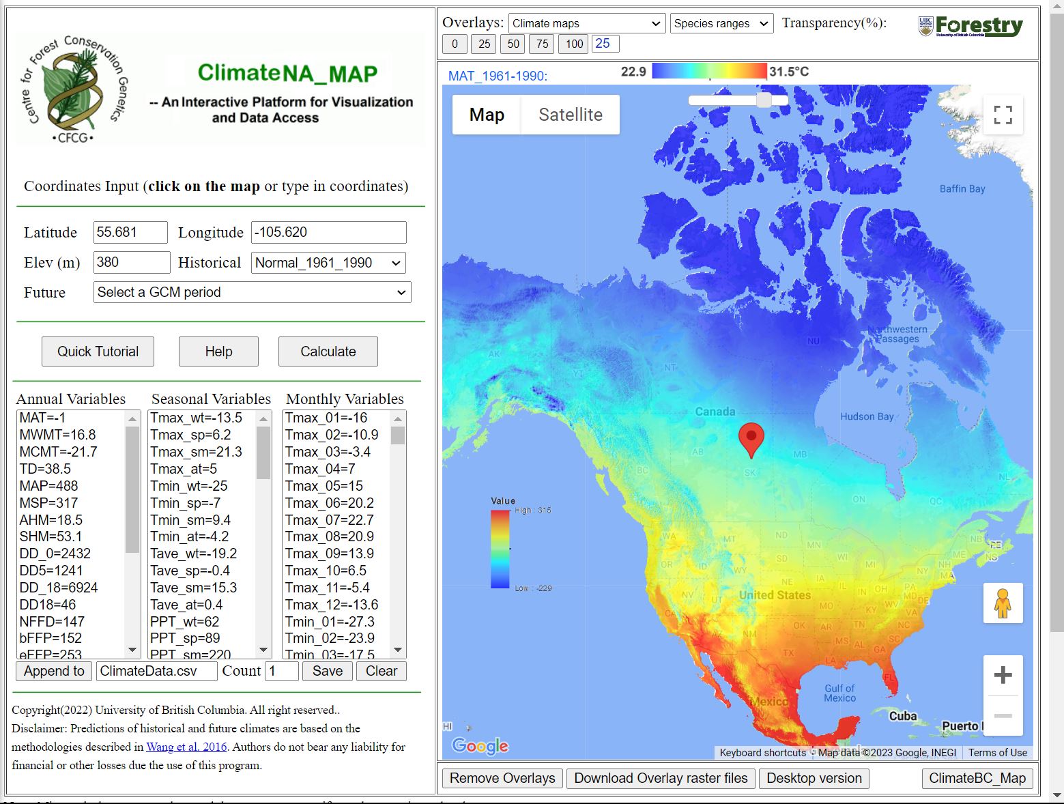Click the Google logo on map
Image resolution: width=1064 pixels, height=804 pixels.
click(x=480, y=746)
